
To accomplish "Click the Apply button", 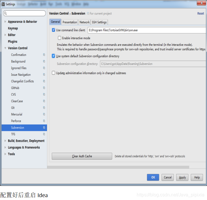I will [x=182, y=177].
